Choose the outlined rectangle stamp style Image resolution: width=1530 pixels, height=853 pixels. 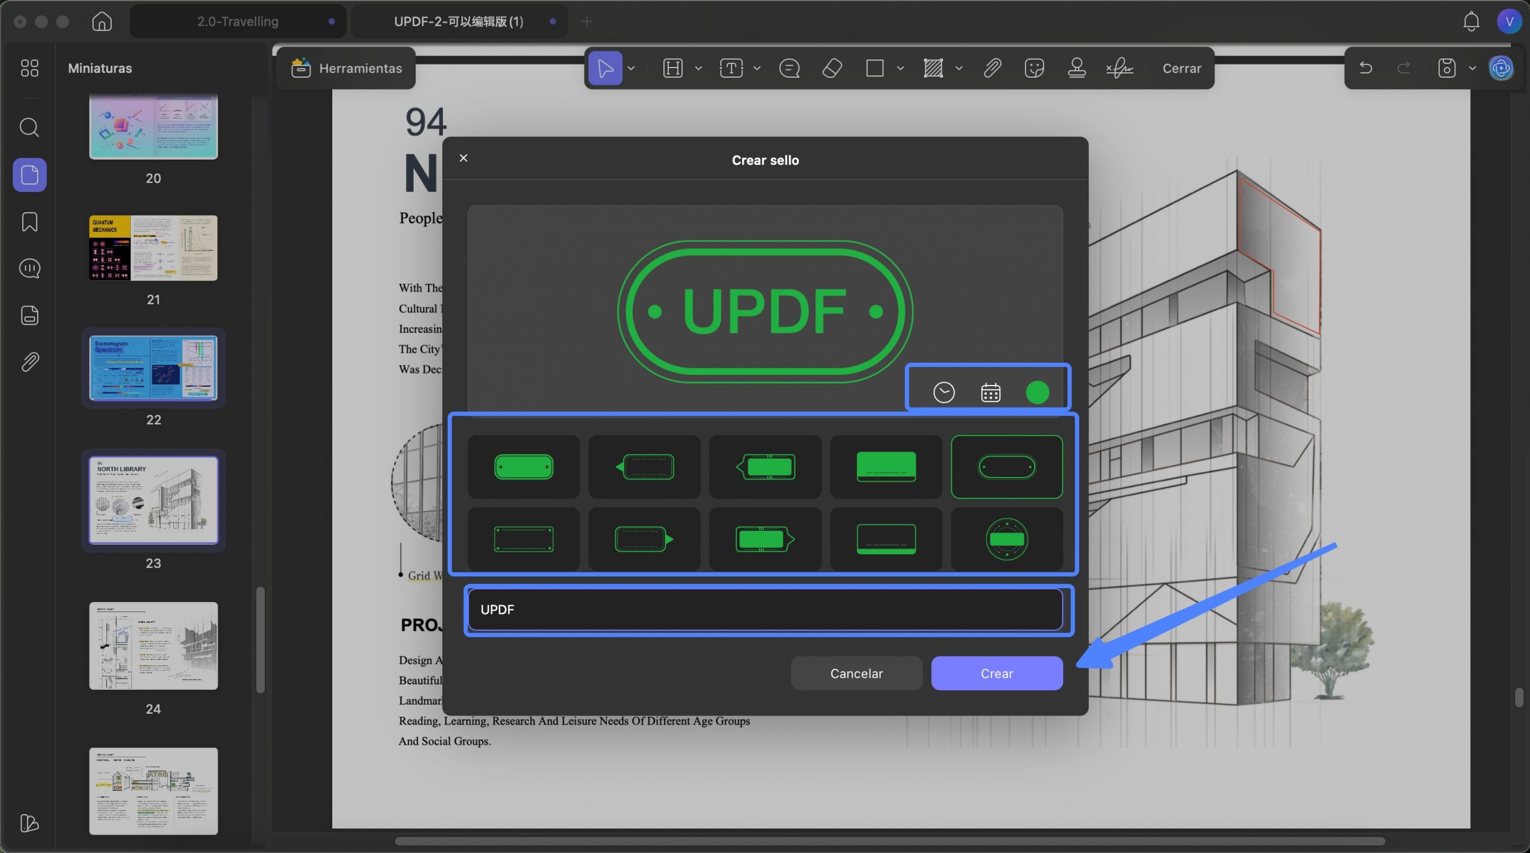click(524, 539)
